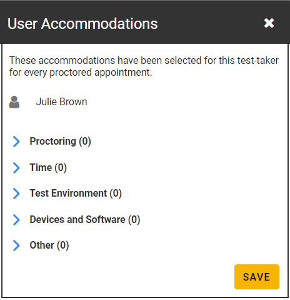Viewport: 290px width, 300px height.
Task: Click the count beside Other
Action: click(x=63, y=246)
